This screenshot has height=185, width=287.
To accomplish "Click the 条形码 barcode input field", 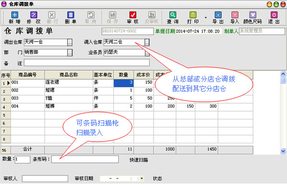I will [85, 159].
